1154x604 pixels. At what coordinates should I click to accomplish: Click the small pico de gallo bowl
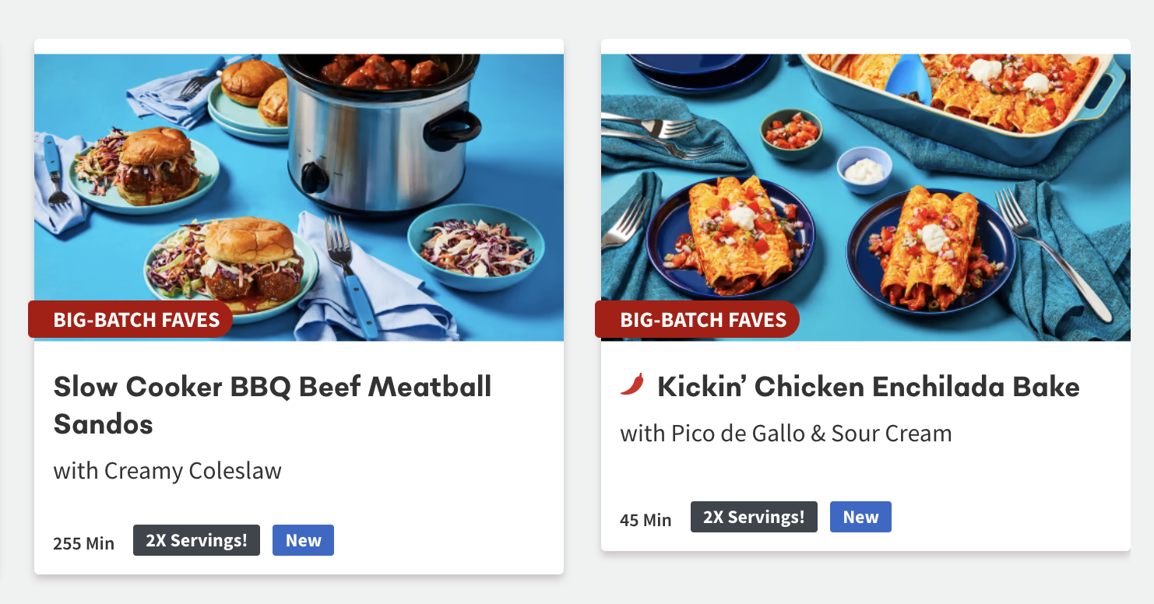[x=791, y=134]
